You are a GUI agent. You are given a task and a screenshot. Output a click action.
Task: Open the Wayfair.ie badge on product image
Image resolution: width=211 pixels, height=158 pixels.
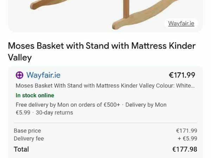181,24
